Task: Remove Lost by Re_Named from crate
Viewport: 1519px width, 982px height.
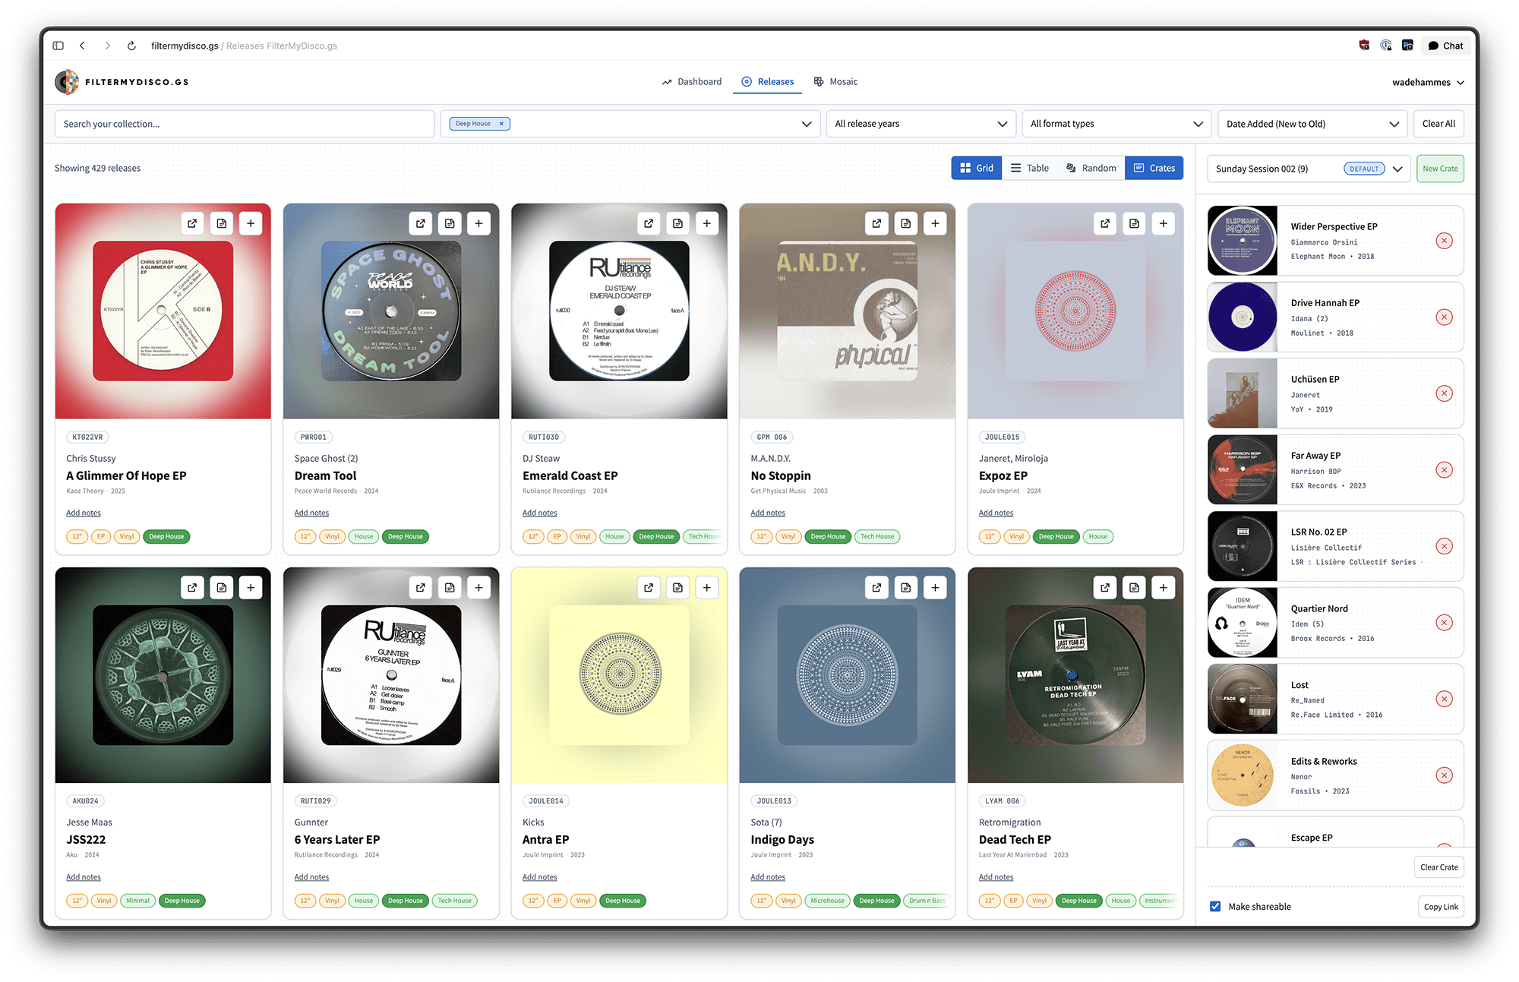Action: 1444,699
